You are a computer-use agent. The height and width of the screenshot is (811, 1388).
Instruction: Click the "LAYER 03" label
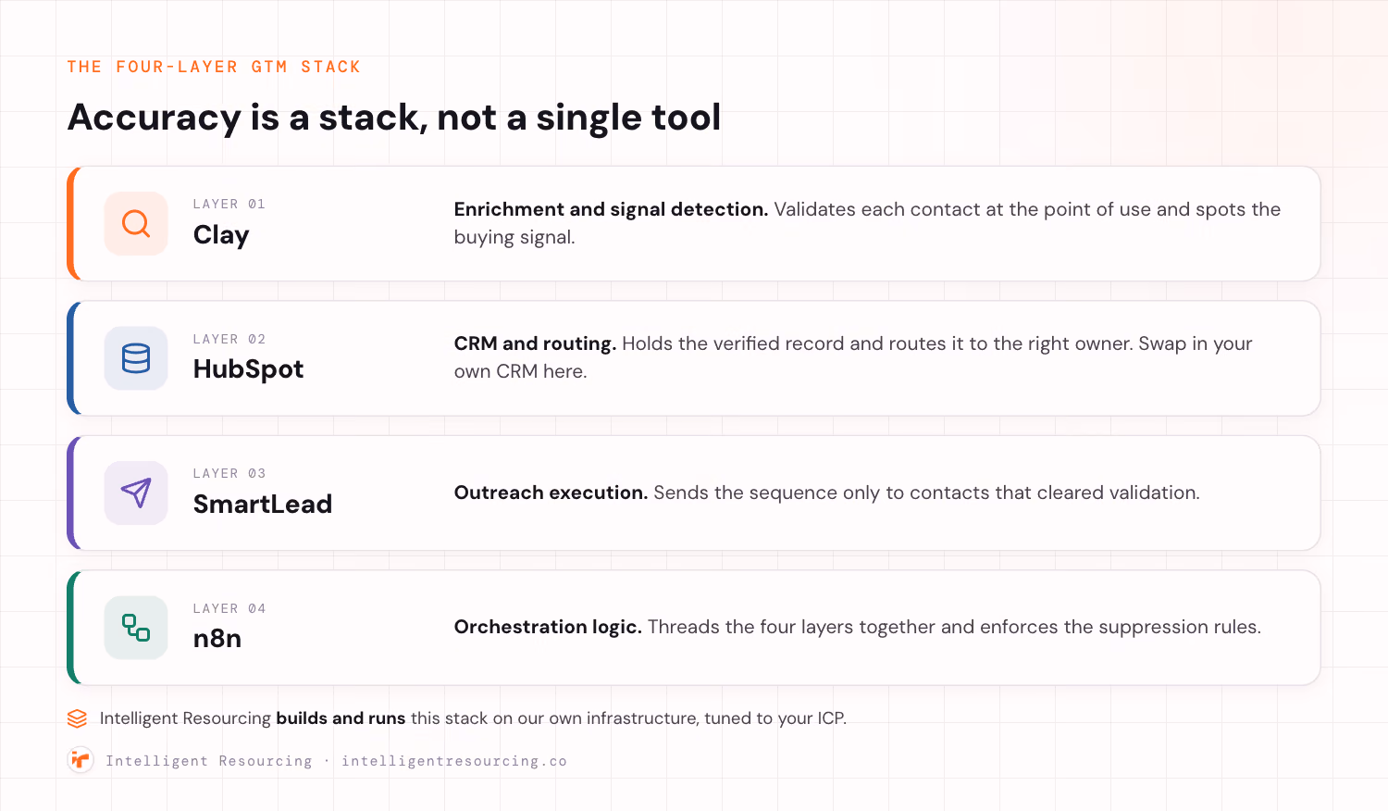tap(229, 473)
